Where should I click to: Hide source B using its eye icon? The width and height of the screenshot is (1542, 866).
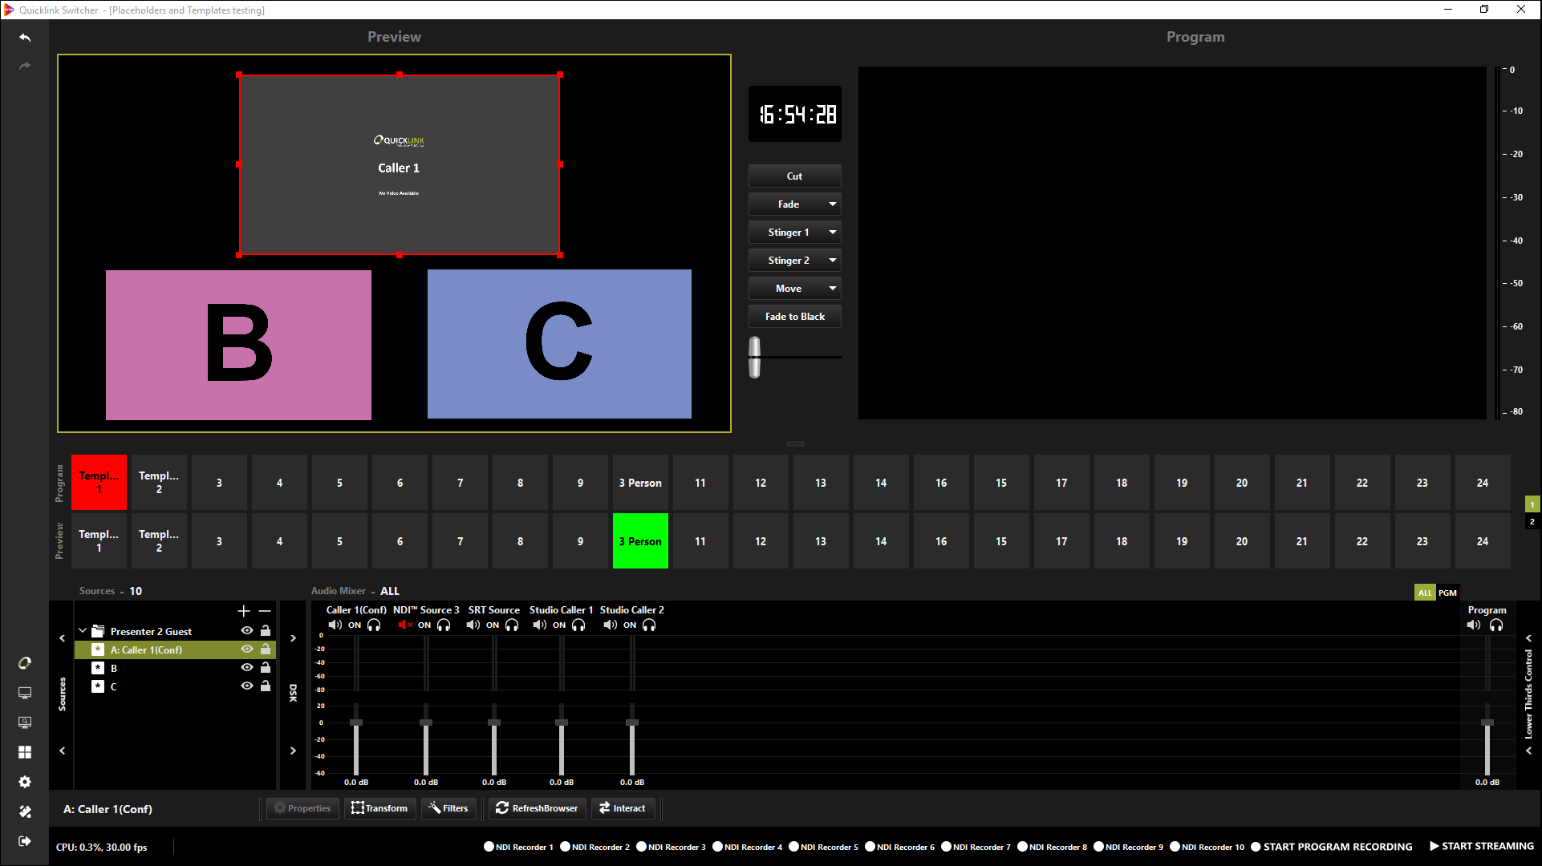(247, 668)
